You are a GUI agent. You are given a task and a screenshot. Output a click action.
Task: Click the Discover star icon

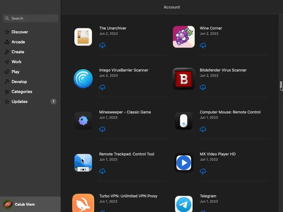7,32
